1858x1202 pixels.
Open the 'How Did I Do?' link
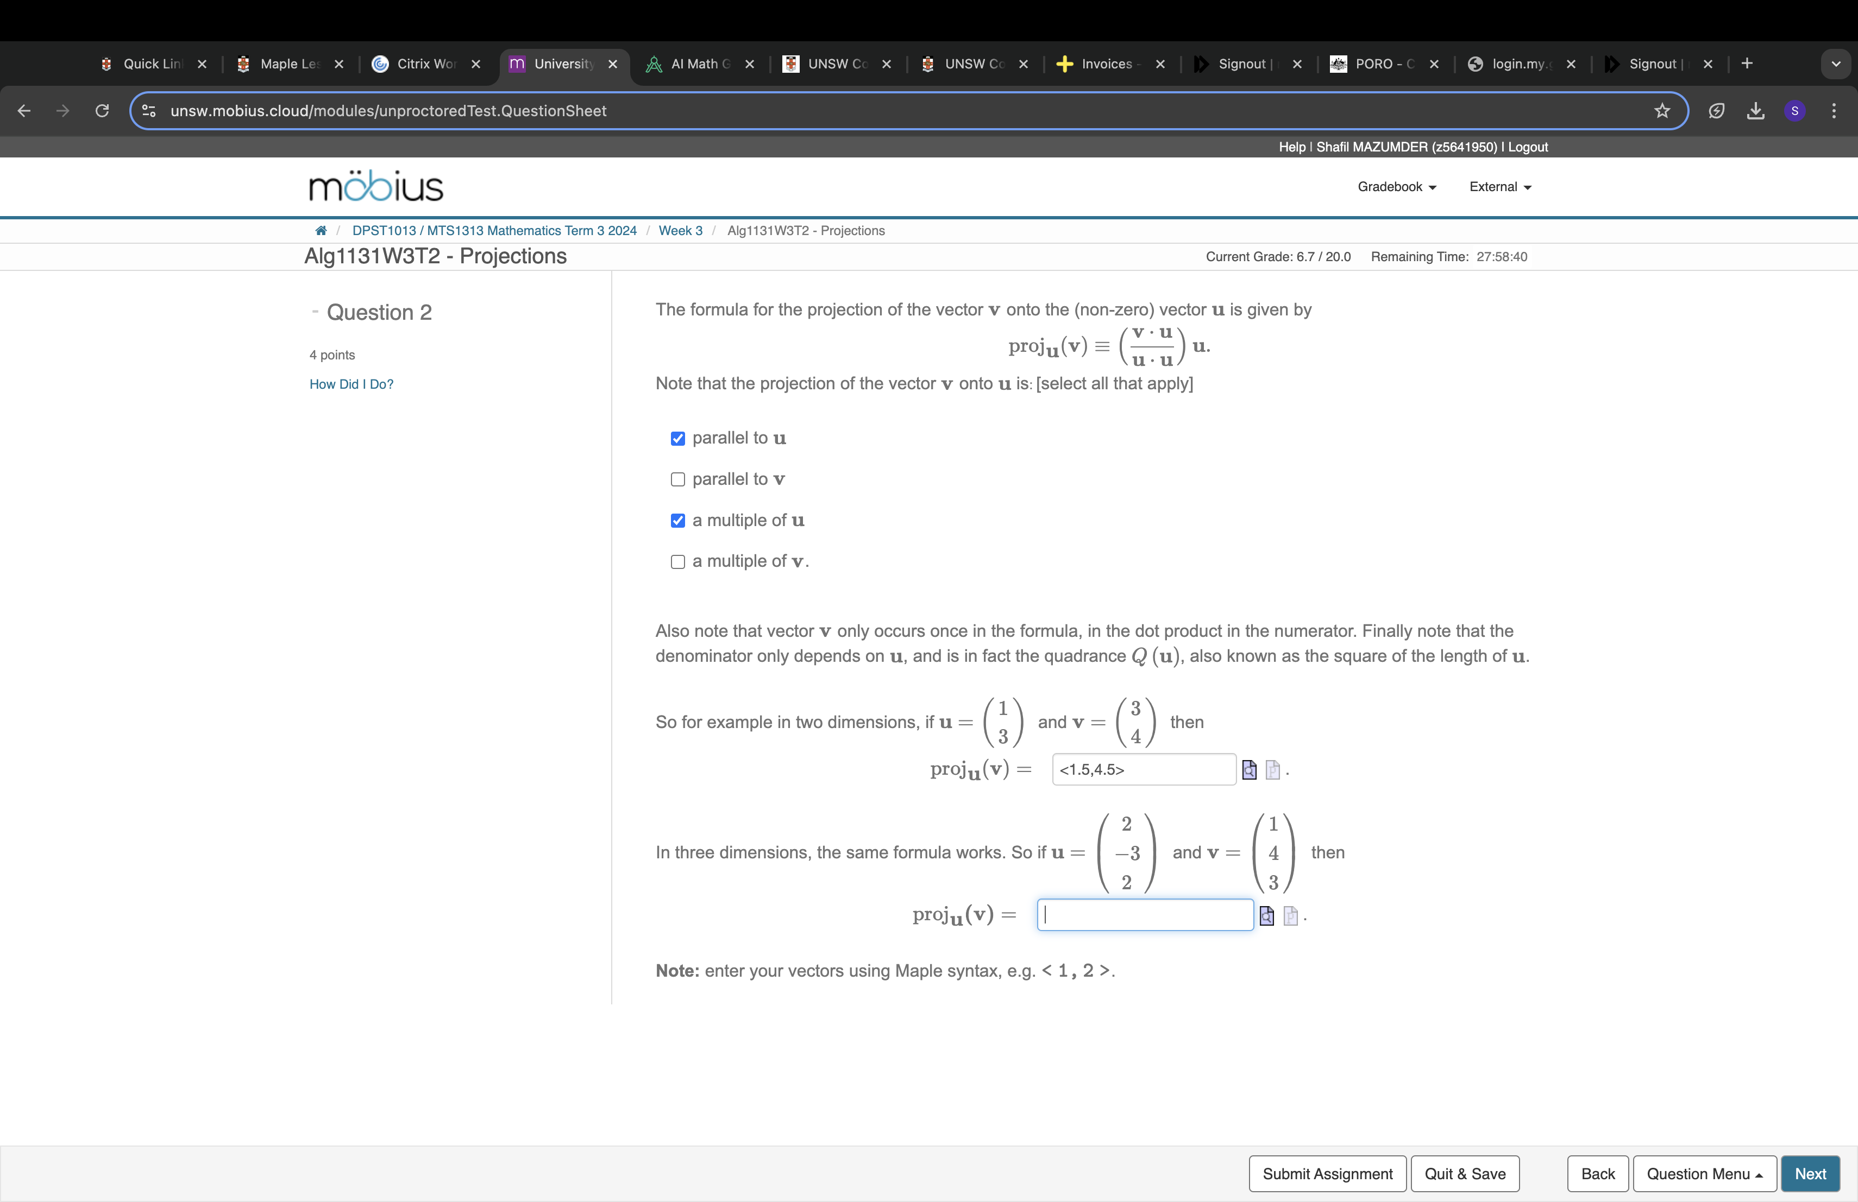pyautogui.click(x=351, y=384)
